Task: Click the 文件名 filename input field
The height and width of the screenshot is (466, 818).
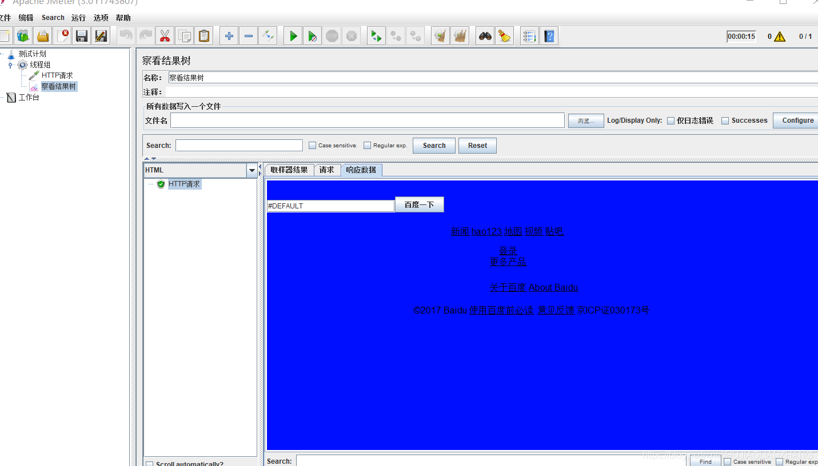Action: (368, 120)
